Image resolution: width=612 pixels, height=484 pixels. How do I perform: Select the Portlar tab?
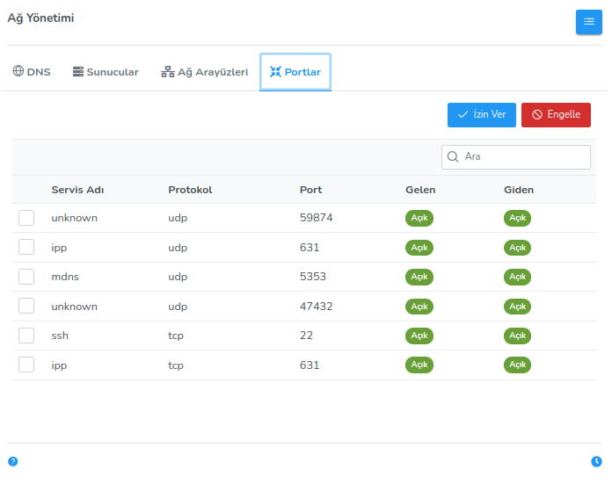point(295,72)
